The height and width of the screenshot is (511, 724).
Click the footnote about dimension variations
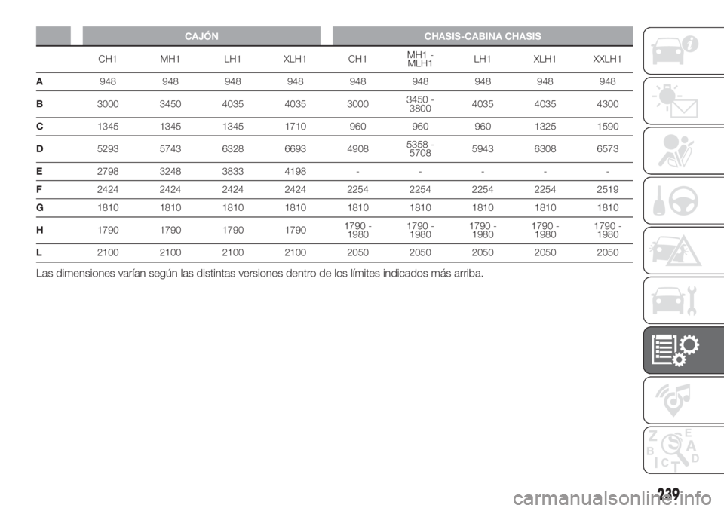pyautogui.click(x=259, y=274)
